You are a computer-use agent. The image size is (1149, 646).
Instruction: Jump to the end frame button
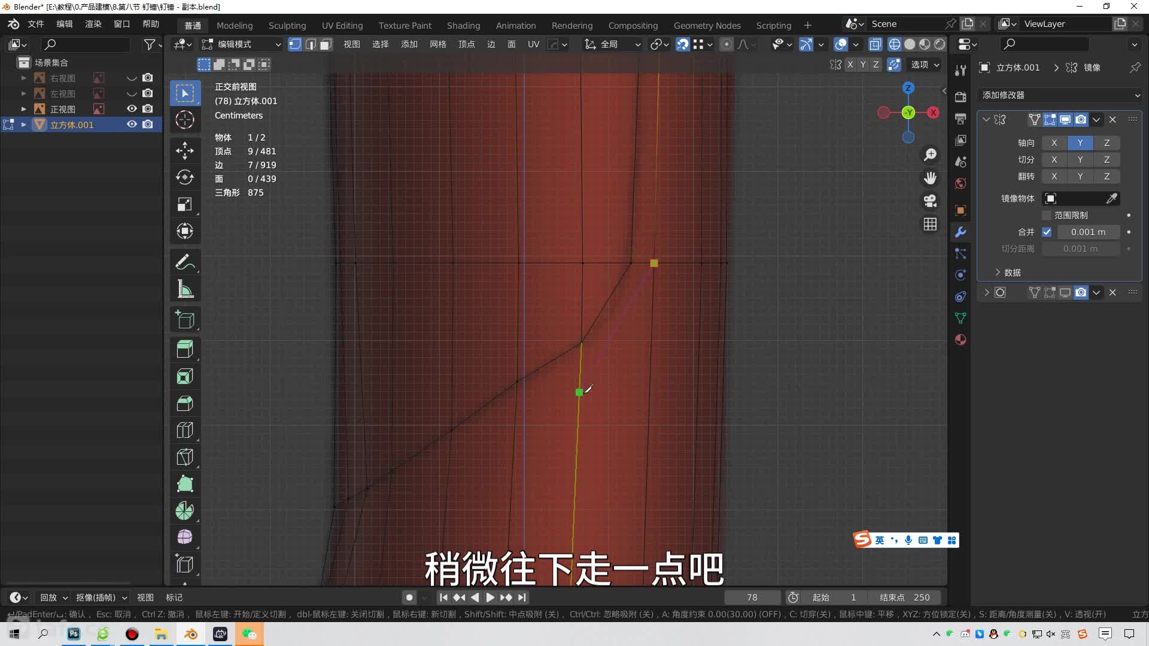click(x=522, y=598)
